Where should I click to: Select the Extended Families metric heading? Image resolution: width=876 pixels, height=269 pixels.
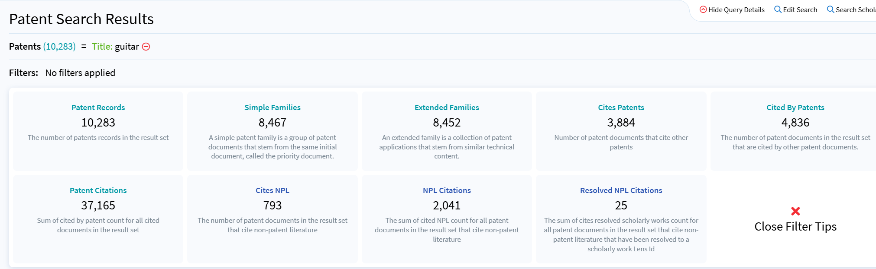click(447, 108)
